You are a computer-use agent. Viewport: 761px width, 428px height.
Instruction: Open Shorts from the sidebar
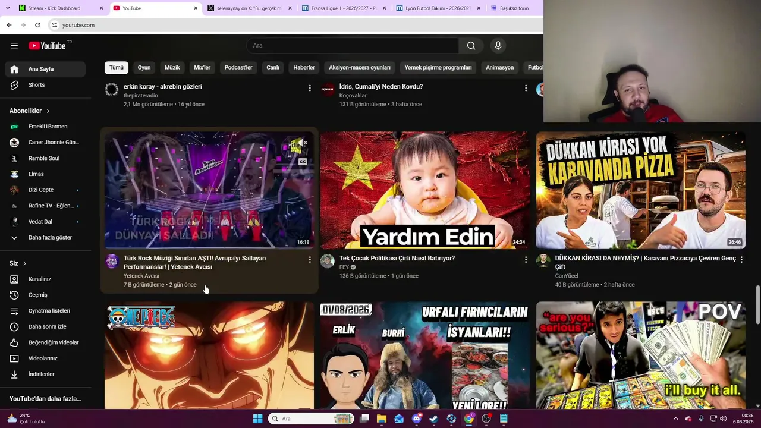tap(45, 85)
